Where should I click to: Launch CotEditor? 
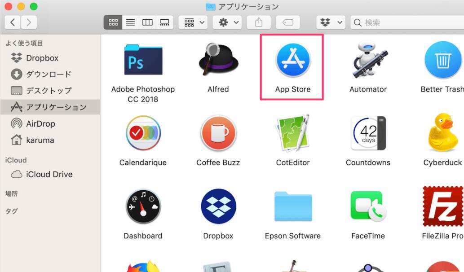[x=292, y=133]
